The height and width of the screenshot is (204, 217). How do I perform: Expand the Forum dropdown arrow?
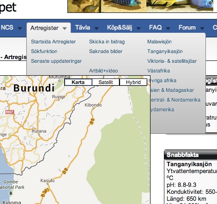(x=202, y=28)
